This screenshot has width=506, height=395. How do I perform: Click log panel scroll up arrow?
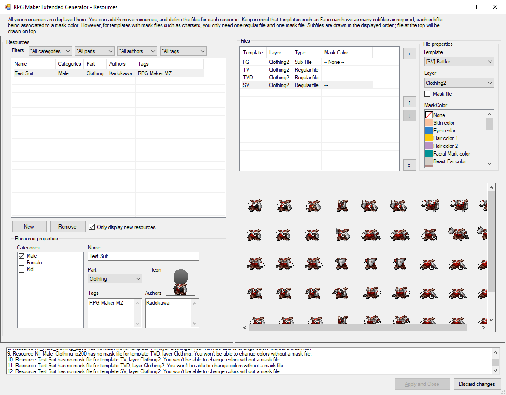tap(495, 352)
